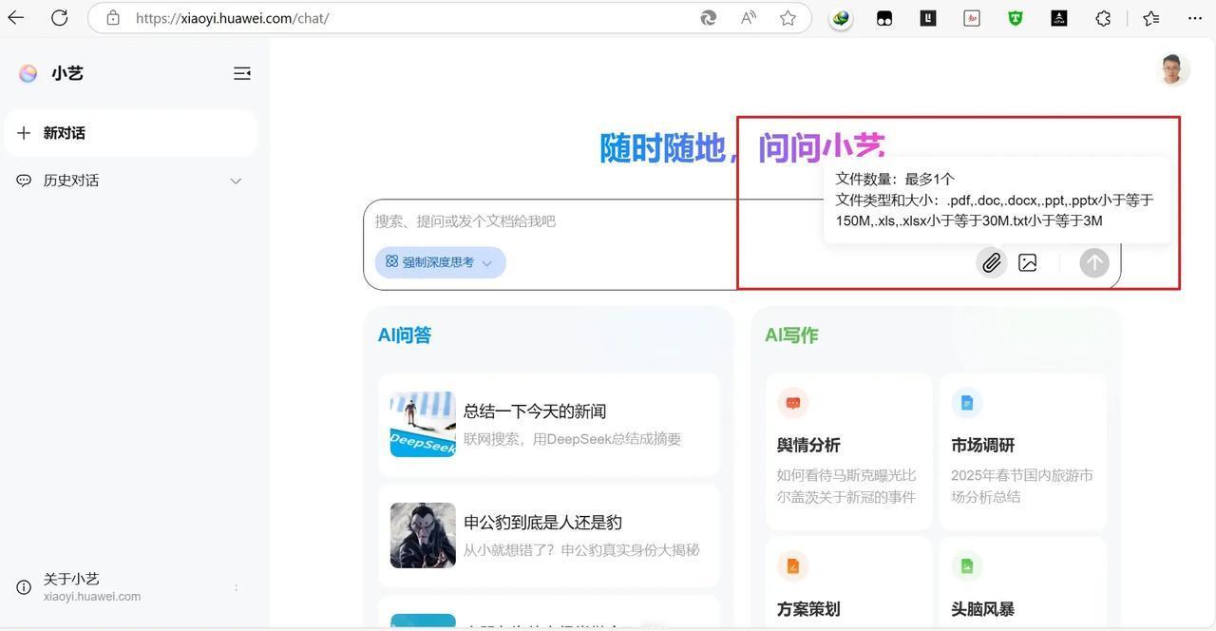Image resolution: width=1216 pixels, height=631 pixels.
Task: Click the browser back arrow
Action: [x=16, y=18]
